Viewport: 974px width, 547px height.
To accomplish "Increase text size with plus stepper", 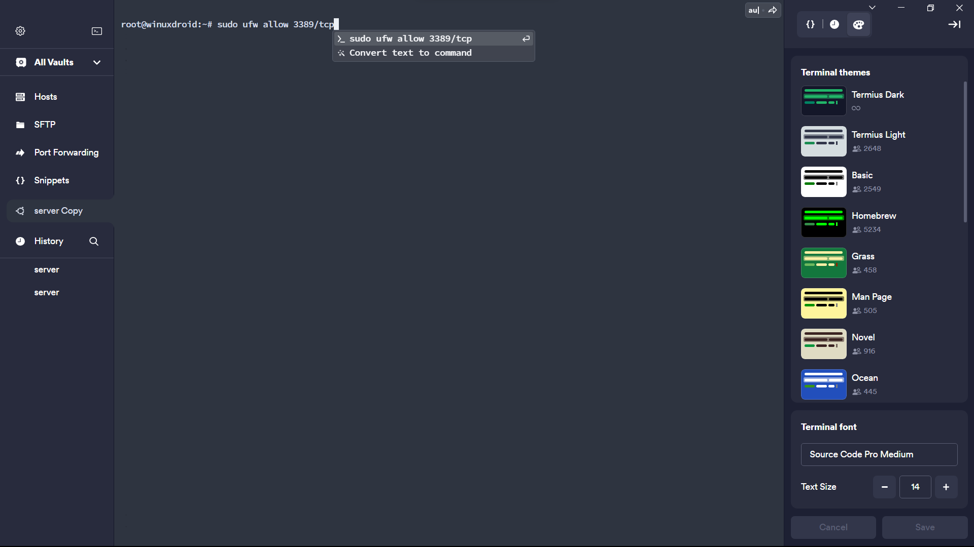I will (x=946, y=487).
